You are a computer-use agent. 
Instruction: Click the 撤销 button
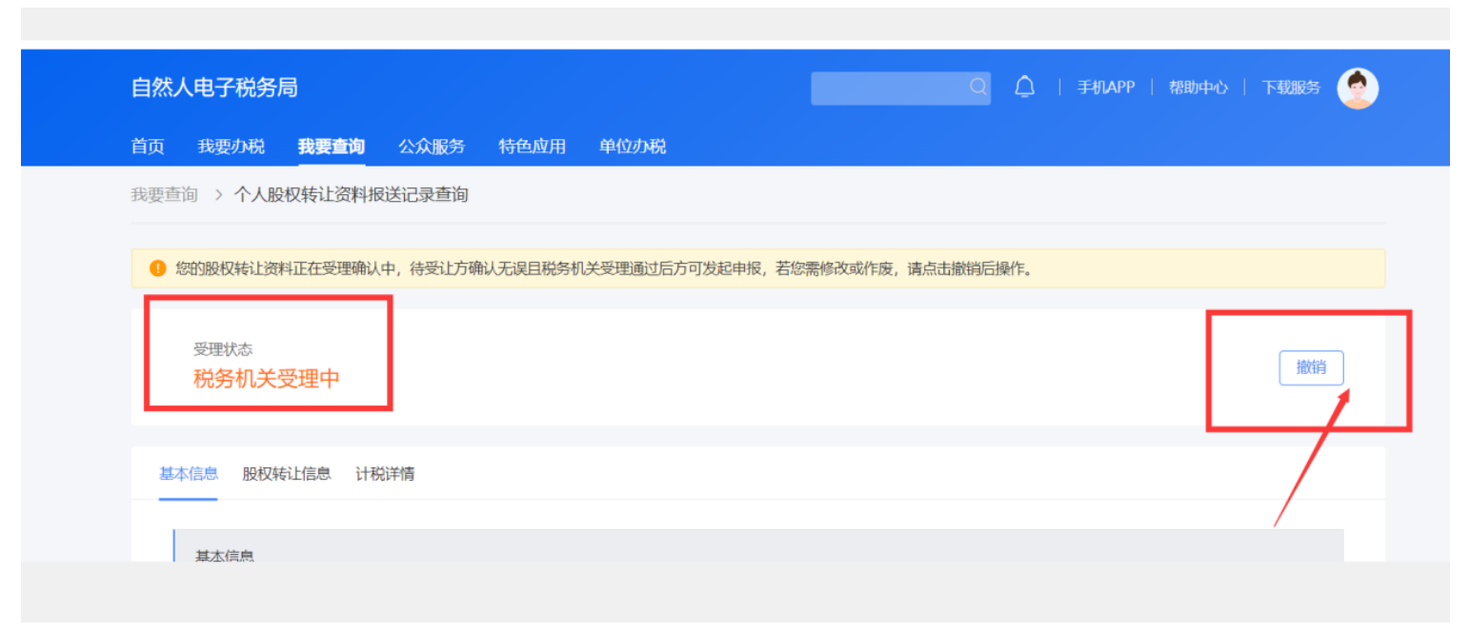(1311, 367)
